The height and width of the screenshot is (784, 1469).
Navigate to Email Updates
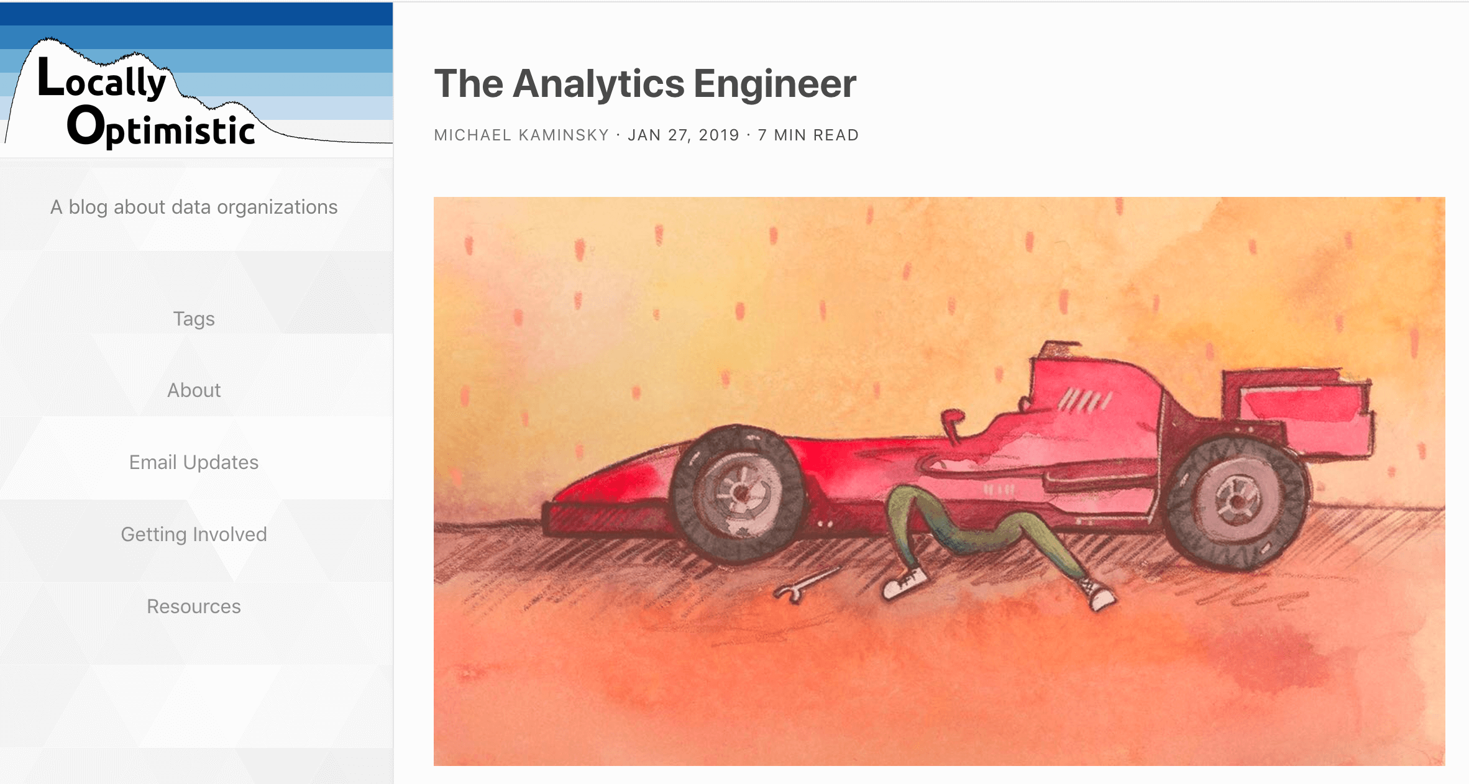(194, 462)
